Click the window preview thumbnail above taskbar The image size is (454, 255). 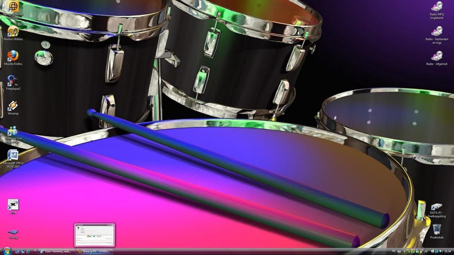(95, 235)
